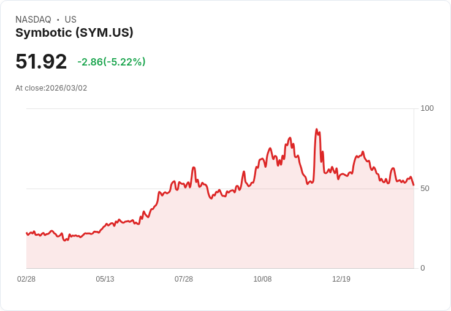
Task: Click the rightmost end of the price line
Action: [414, 185]
